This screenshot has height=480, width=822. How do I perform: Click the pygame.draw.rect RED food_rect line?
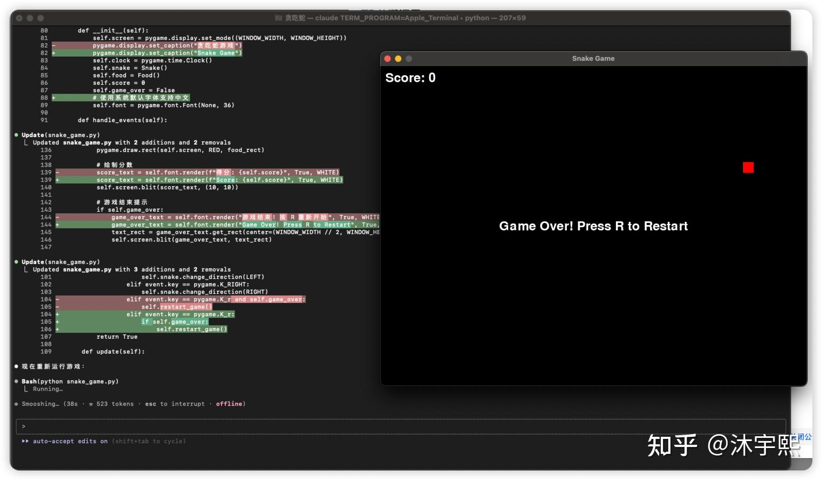(x=180, y=150)
